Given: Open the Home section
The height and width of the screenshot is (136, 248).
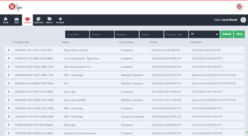Looking at the screenshot, I should pos(5,20).
